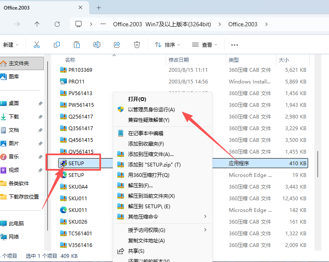Expand 其他压缩命令 submenu

205,216
